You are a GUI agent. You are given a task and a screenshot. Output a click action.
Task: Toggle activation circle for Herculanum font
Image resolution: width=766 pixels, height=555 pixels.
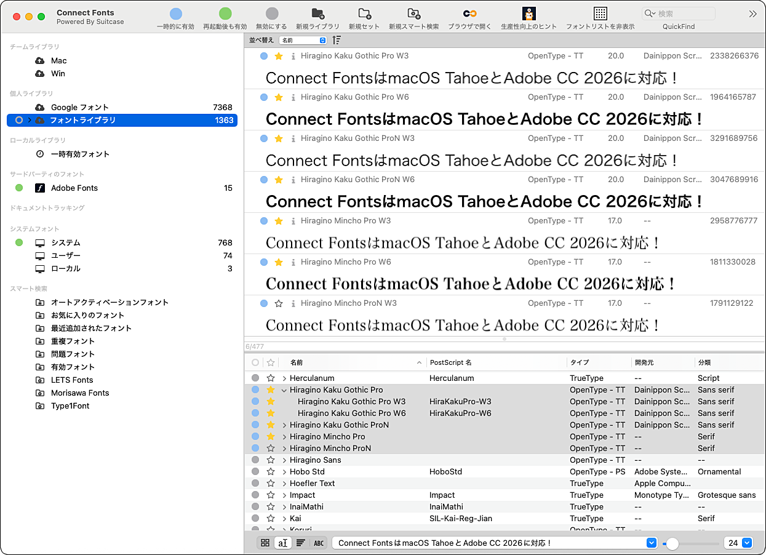click(255, 378)
